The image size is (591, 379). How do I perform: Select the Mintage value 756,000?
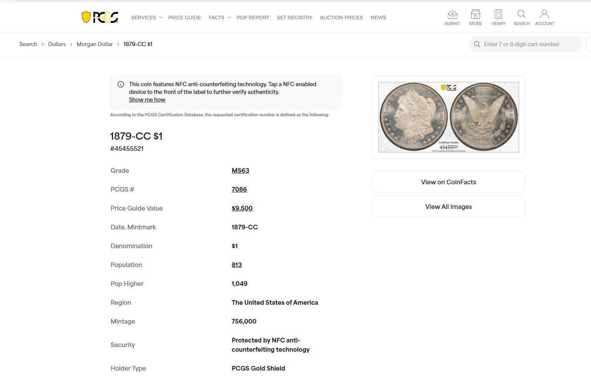[x=244, y=321]
